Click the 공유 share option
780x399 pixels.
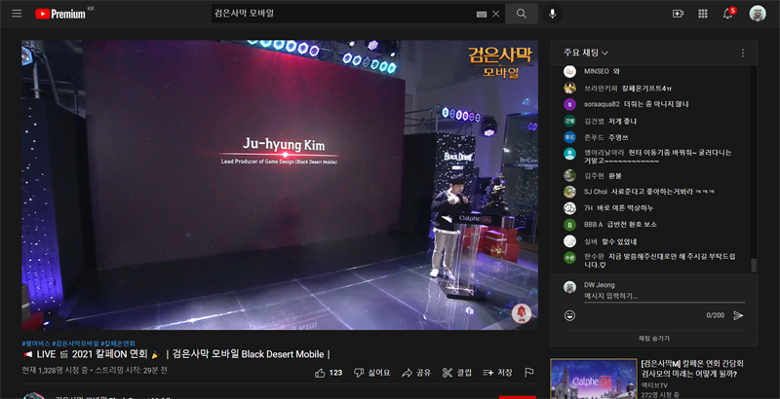coord(416,373)
